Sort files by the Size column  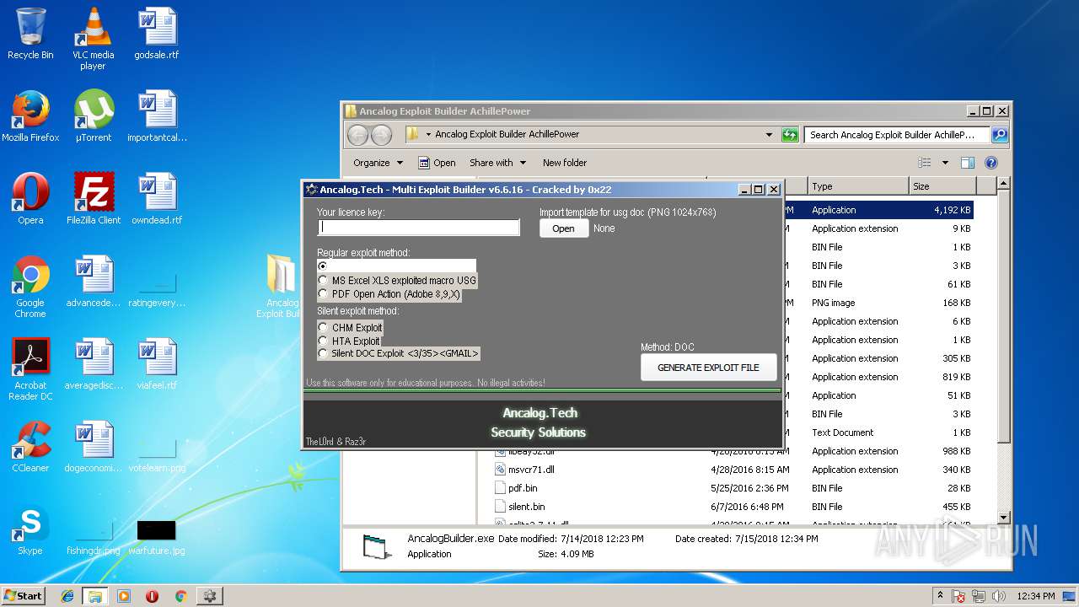click(942, 186)
